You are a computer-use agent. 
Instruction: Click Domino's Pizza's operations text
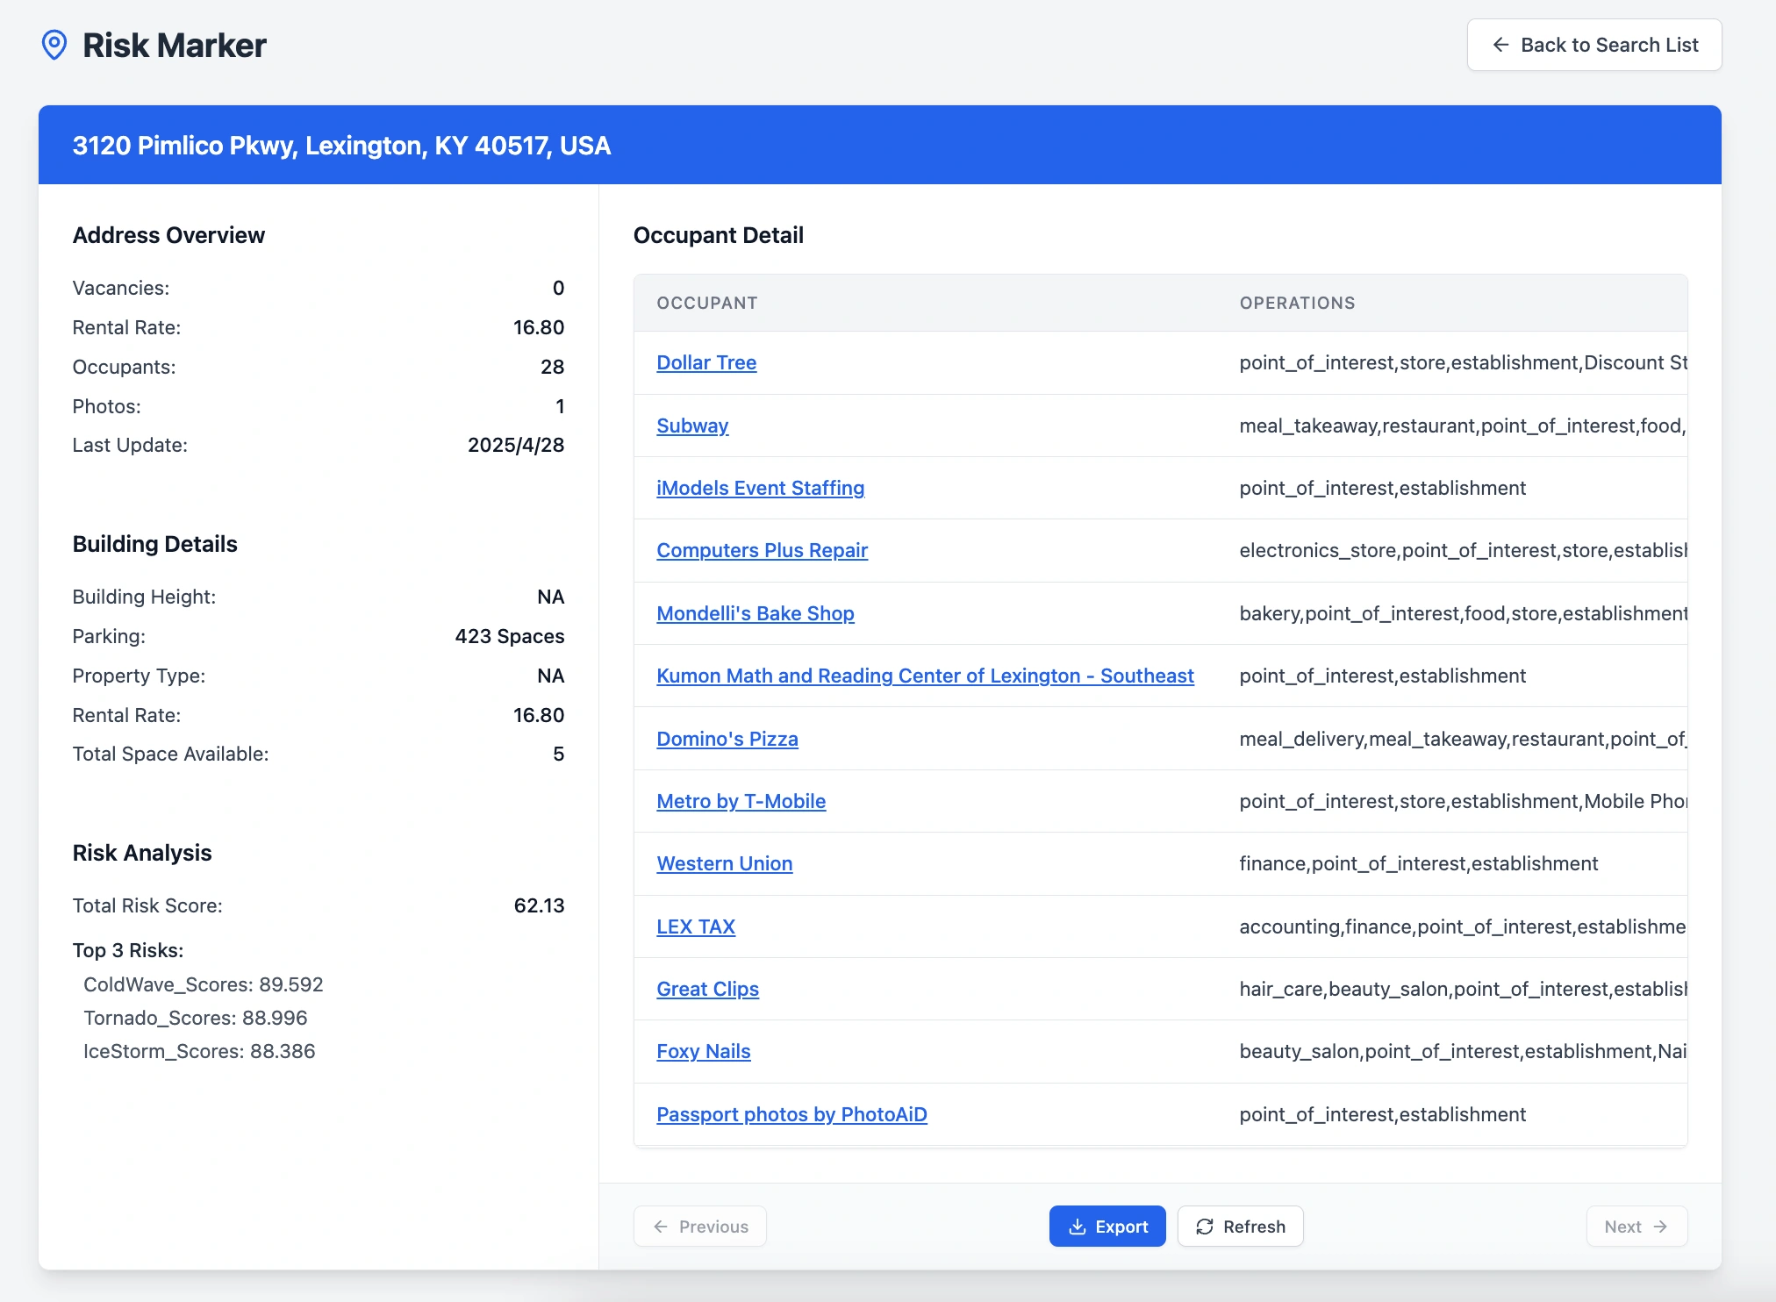pyautogui.click(x=1463, y=739)
